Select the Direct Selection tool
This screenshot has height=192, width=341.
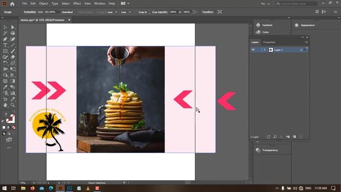(x=13, y=27)
